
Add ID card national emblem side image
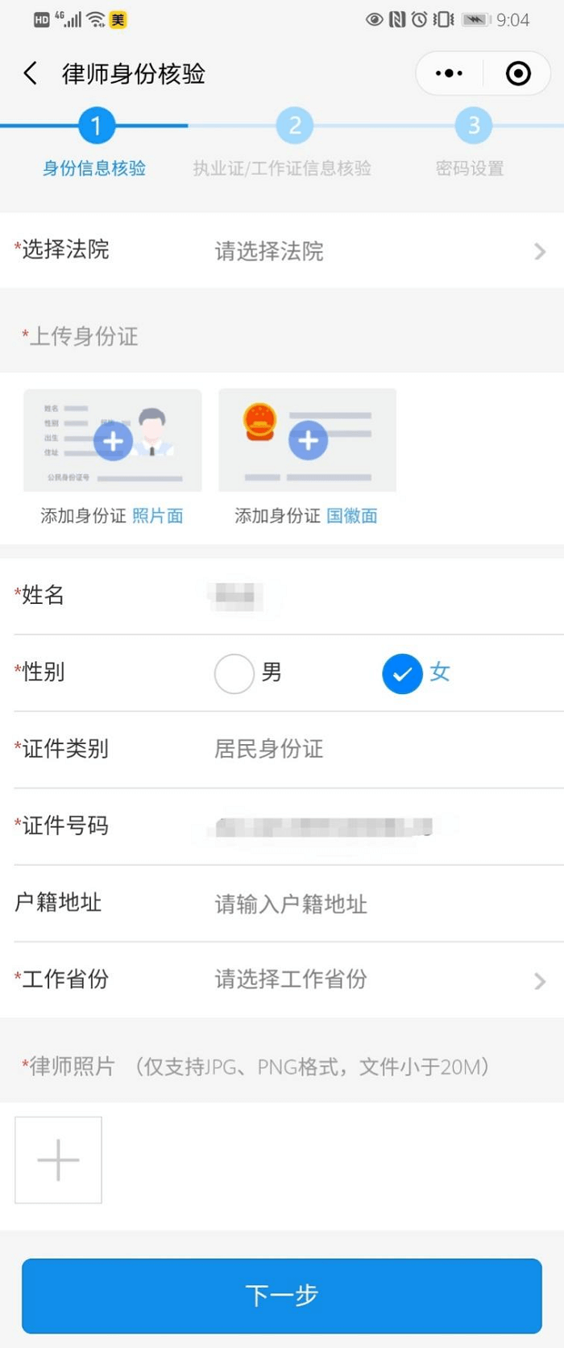tap(308, 440)
